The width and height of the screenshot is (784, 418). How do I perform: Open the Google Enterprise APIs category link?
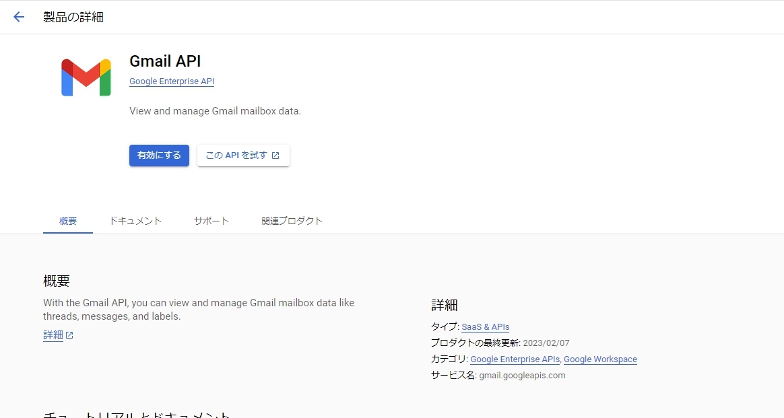[x=515, y=359]
